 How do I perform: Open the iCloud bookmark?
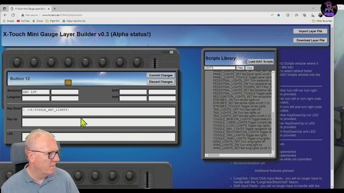[x=38, y=21]
